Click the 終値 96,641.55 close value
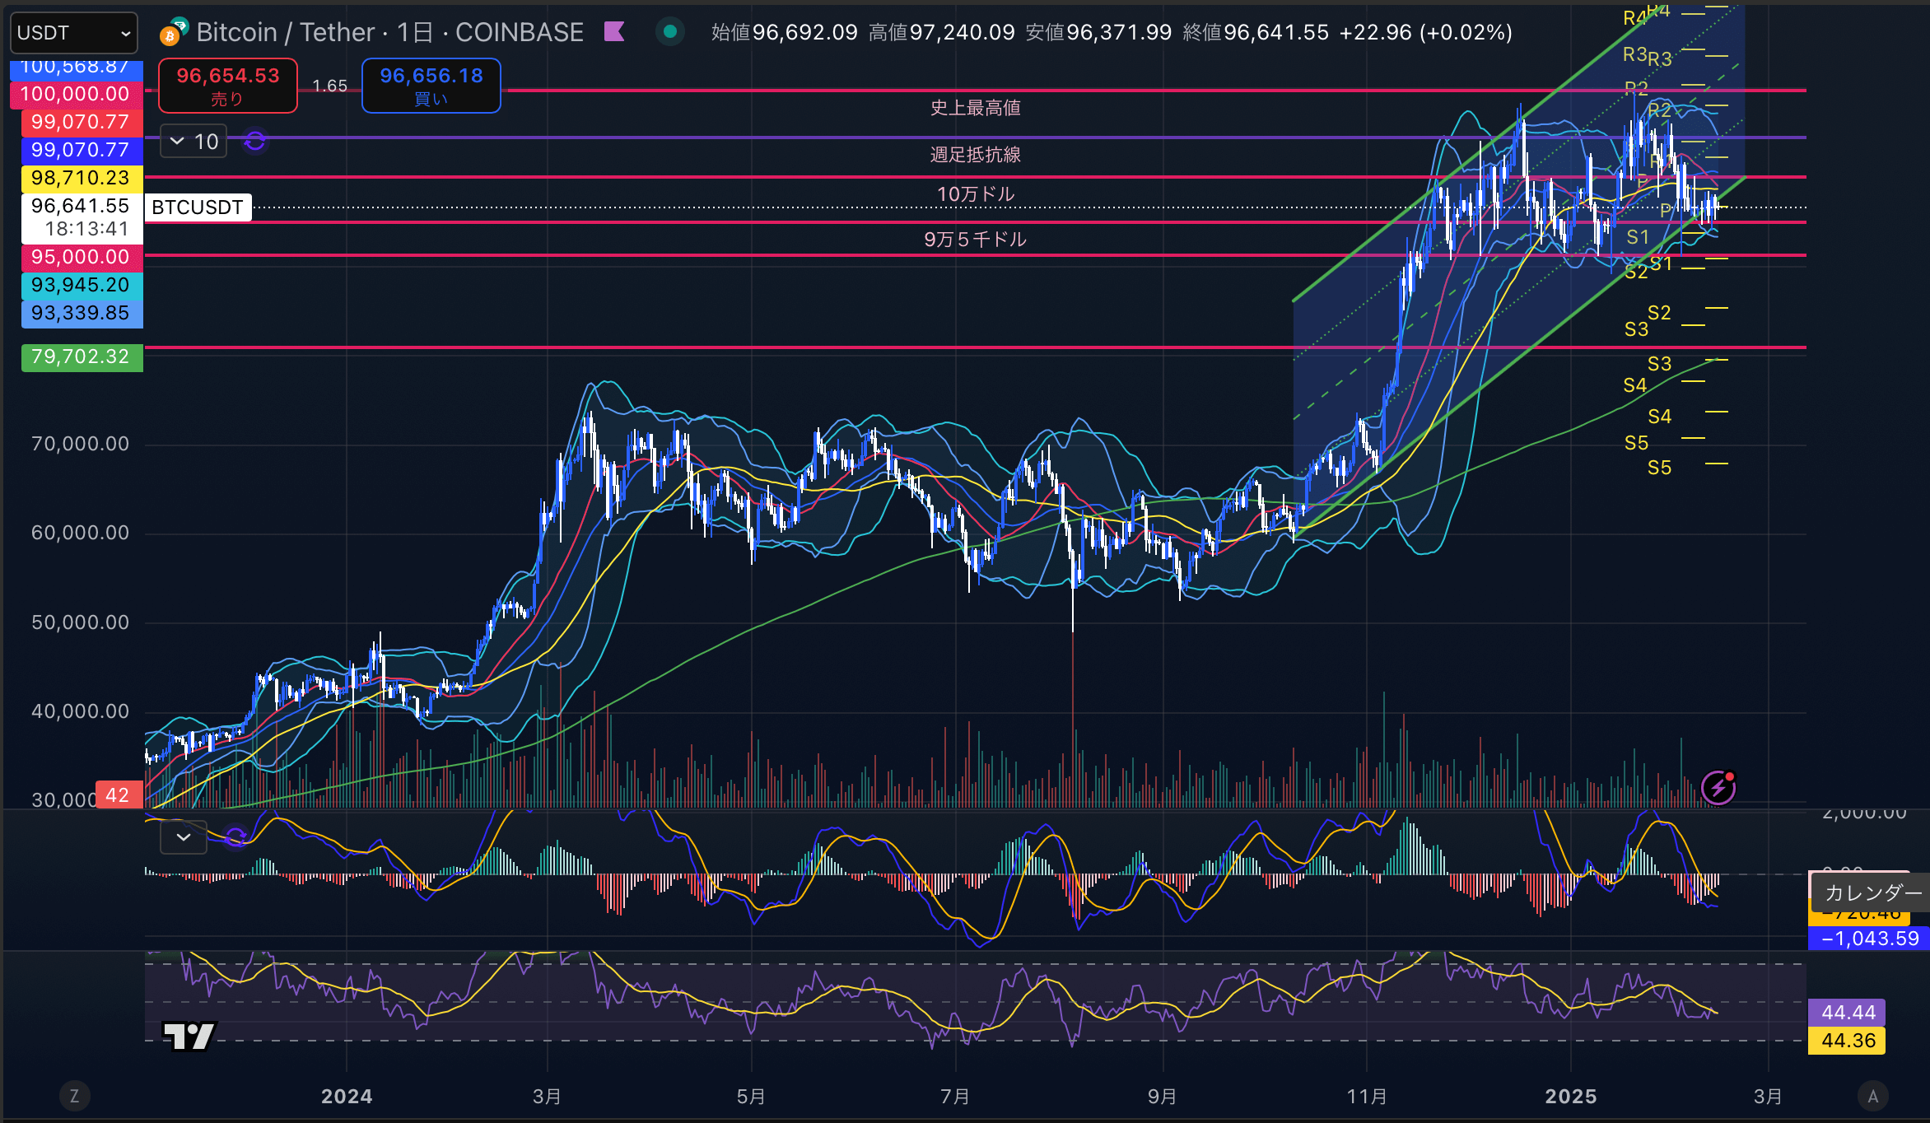 1256,33
